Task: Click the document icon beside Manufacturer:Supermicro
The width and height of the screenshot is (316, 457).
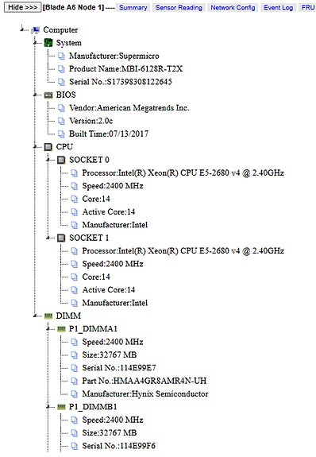Action: (x=61, y=56)
